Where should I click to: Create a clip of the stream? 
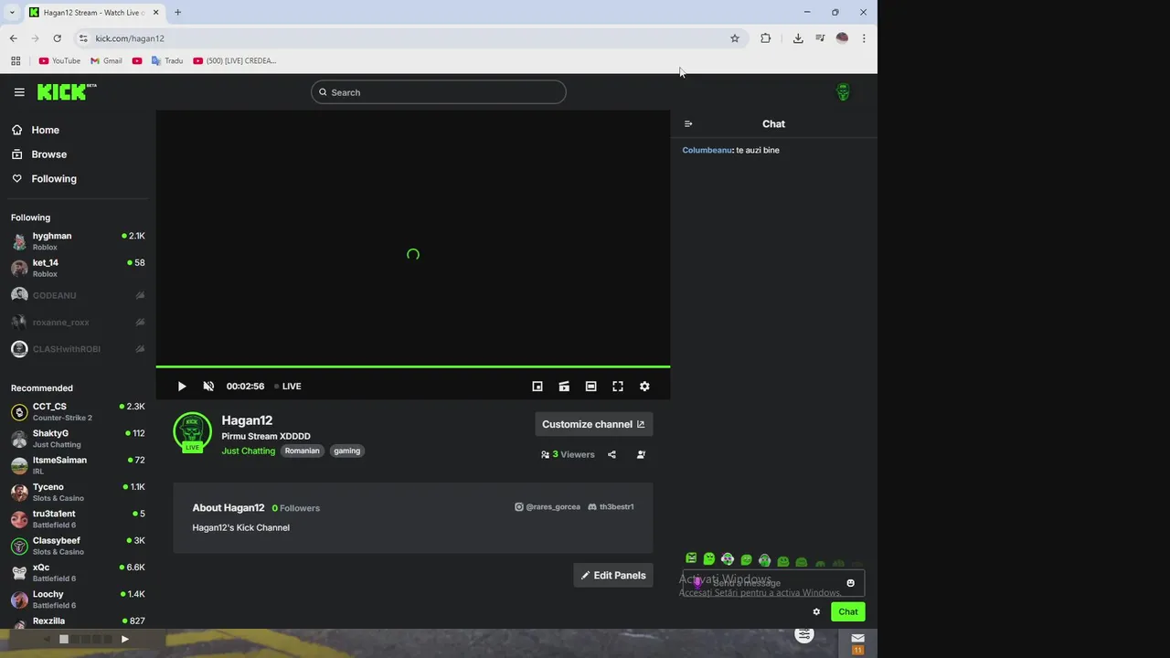click(564, 387)
